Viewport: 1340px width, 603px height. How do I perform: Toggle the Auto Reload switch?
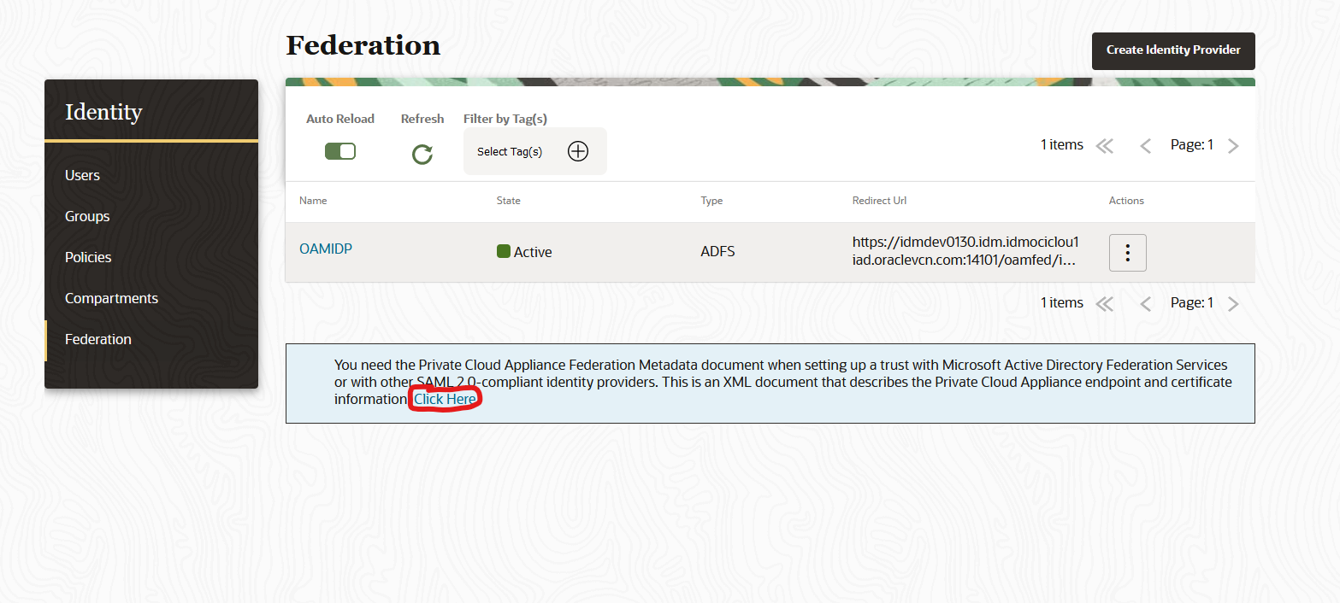coord(340,151)
